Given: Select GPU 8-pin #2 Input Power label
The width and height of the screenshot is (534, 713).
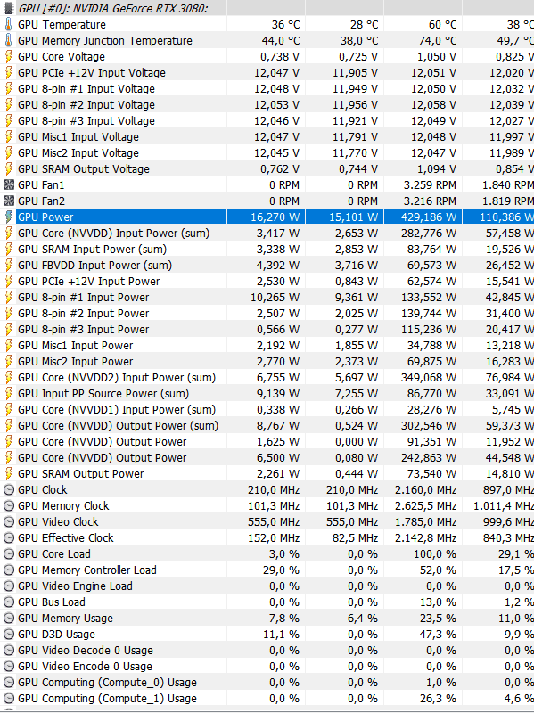Looking at the screenshot, I should [84, 314].
